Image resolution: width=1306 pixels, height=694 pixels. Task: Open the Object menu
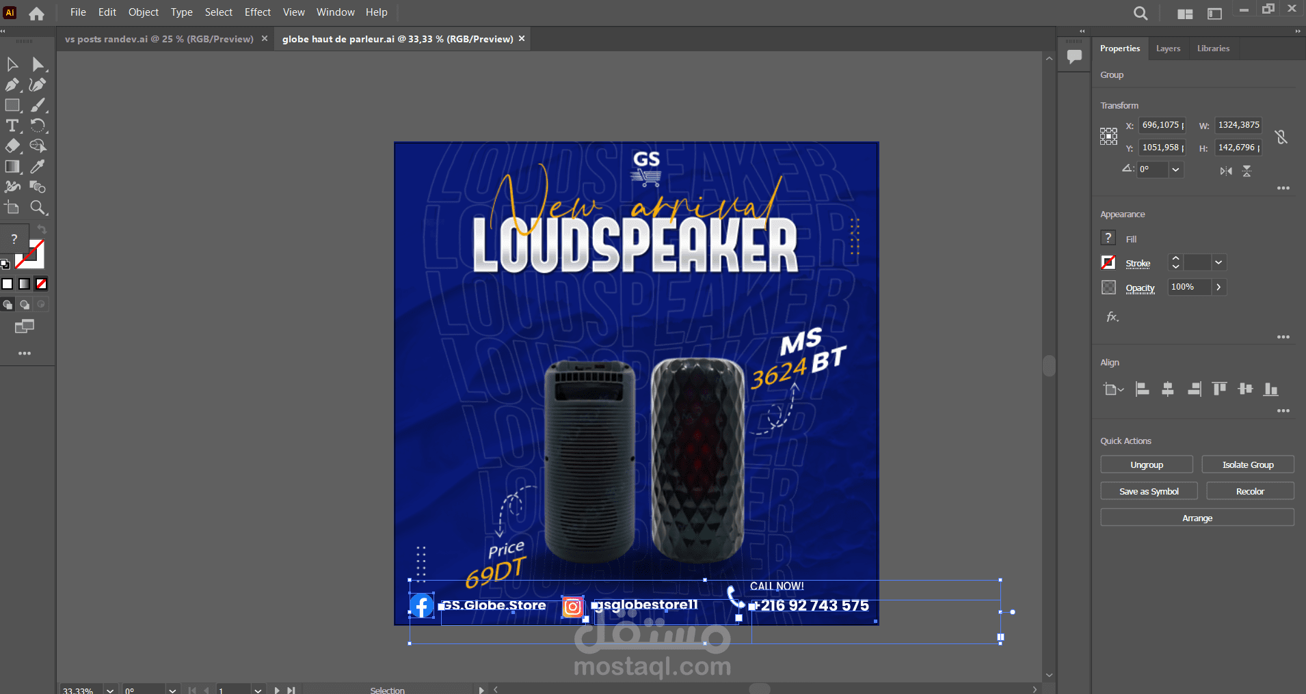144,12
